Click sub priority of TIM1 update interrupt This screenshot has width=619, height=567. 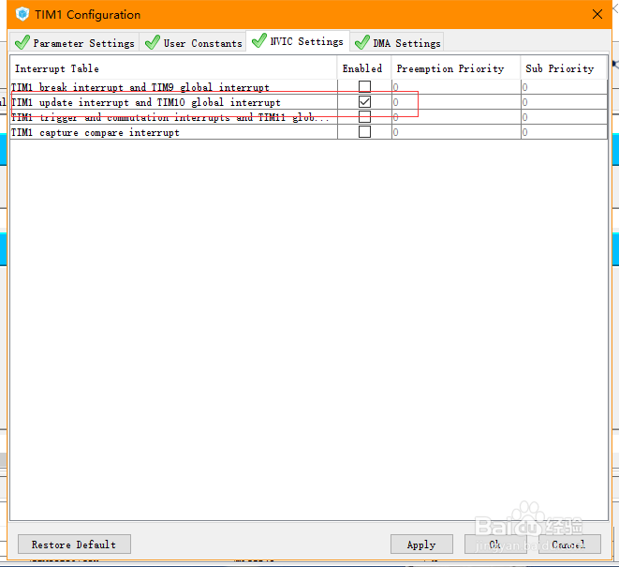coord(564,102)
